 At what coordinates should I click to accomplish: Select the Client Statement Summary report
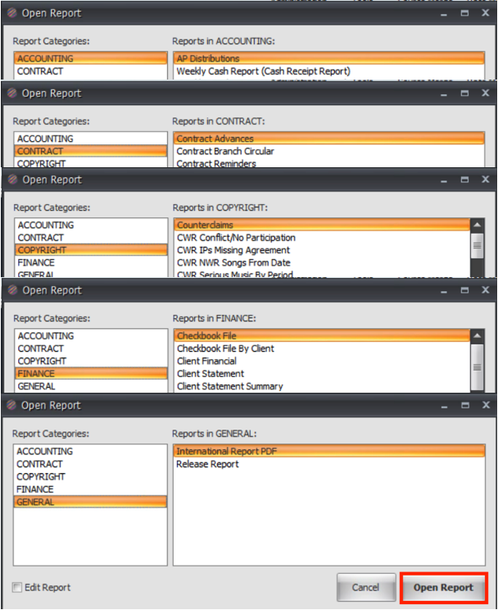229,386
